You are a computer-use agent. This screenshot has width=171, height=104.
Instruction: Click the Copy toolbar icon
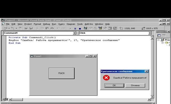coord(42,28)
